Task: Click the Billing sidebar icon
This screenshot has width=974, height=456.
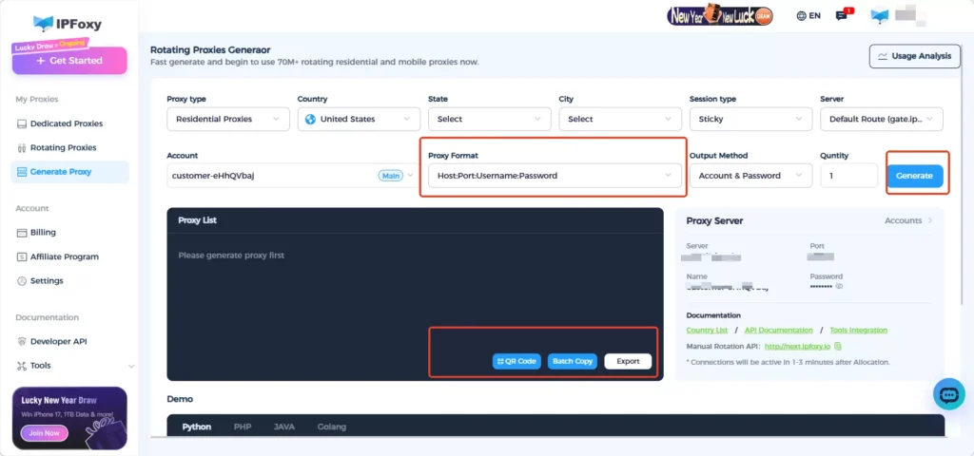Action: (x=23, y=232)
